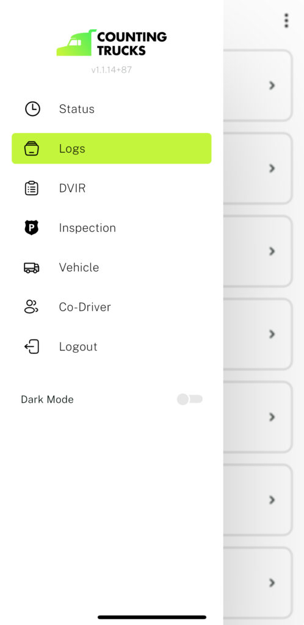Click the Inspection police badge icon
The image size is (304, 625).
click(x=32, y=228)
